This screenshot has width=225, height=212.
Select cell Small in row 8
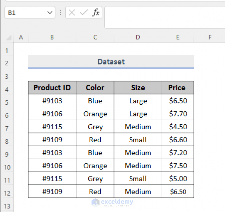(x=138, y=140)
